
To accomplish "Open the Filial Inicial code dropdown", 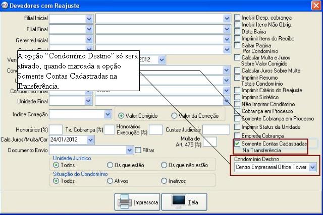I will tap(89, 18).
